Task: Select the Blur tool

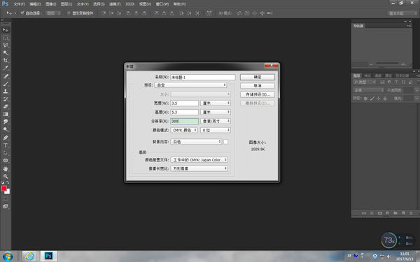Action: click(6, 122)
